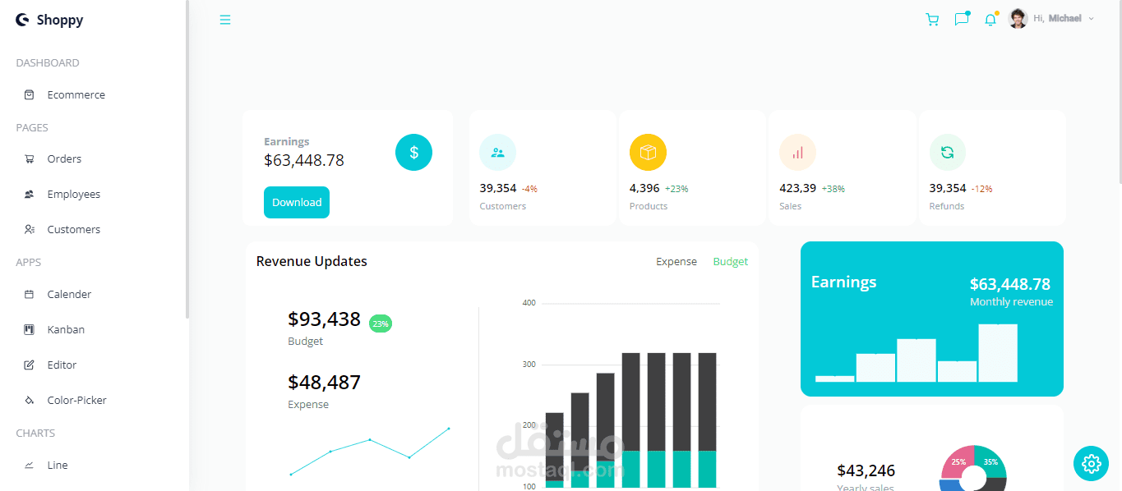Screen dimensions: 1122x491
Task: Open the Editor app
Action: (62, 365)
